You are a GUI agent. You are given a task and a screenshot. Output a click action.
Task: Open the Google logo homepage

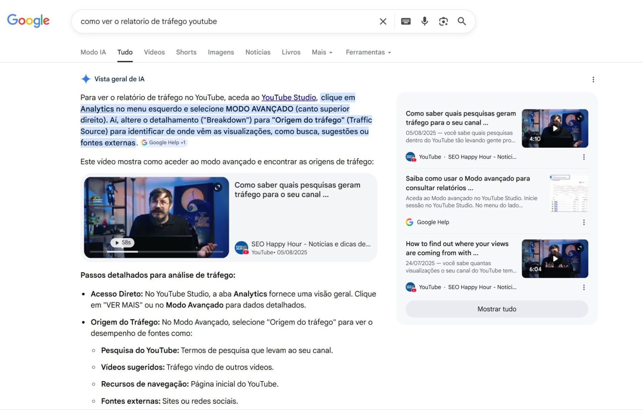coord(28,21)
